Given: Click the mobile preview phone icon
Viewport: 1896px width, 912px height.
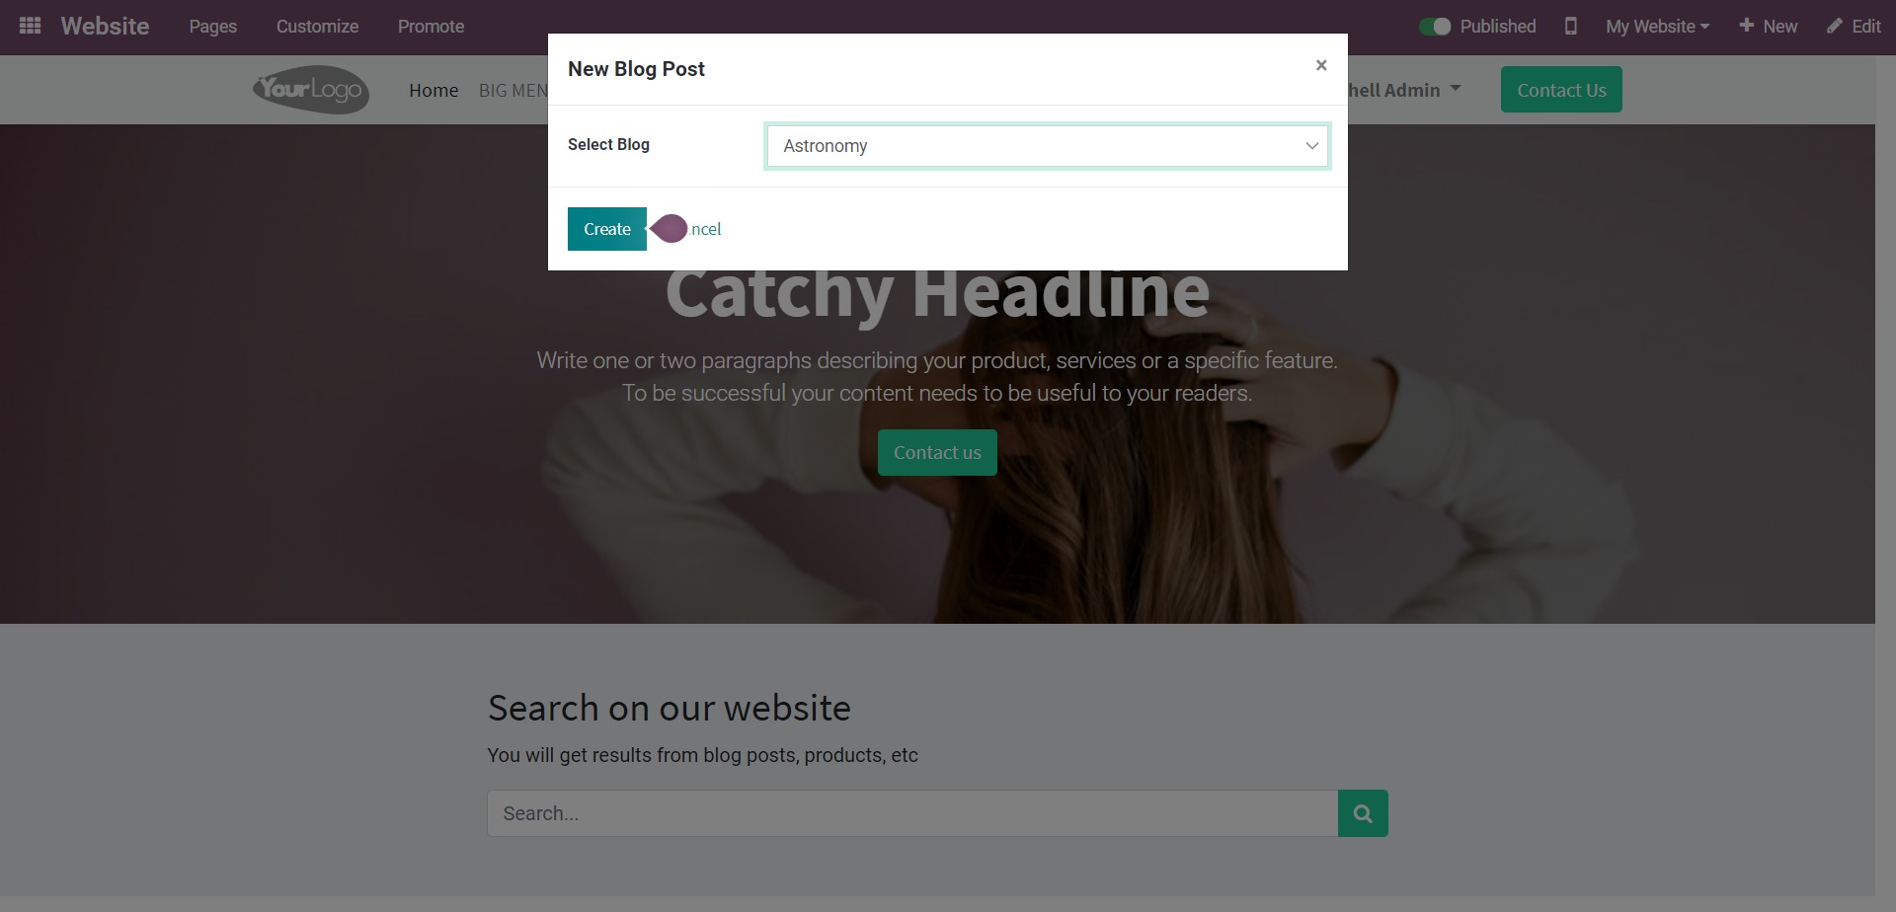Looking at the screenshot, I should (x=1570, y=27).
